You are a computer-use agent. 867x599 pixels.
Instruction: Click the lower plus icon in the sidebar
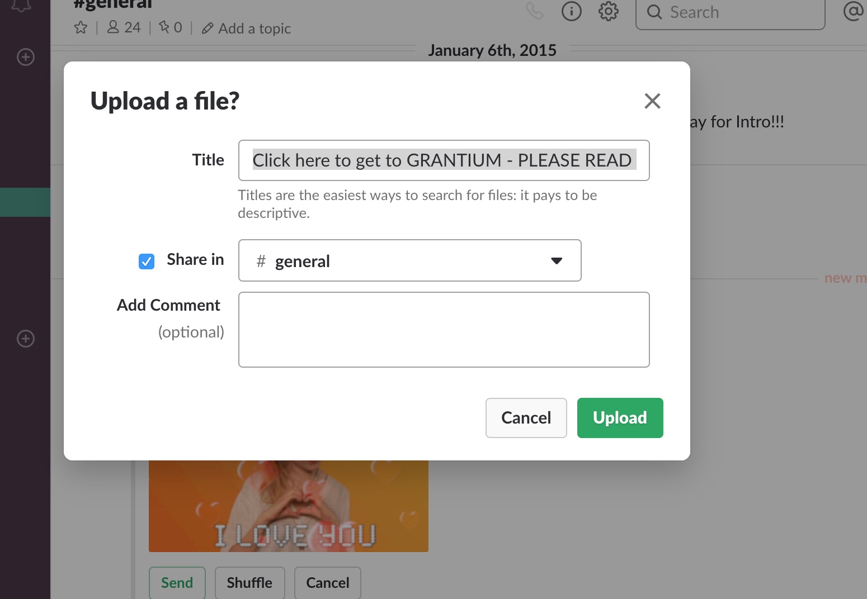[x=25, y=339]
